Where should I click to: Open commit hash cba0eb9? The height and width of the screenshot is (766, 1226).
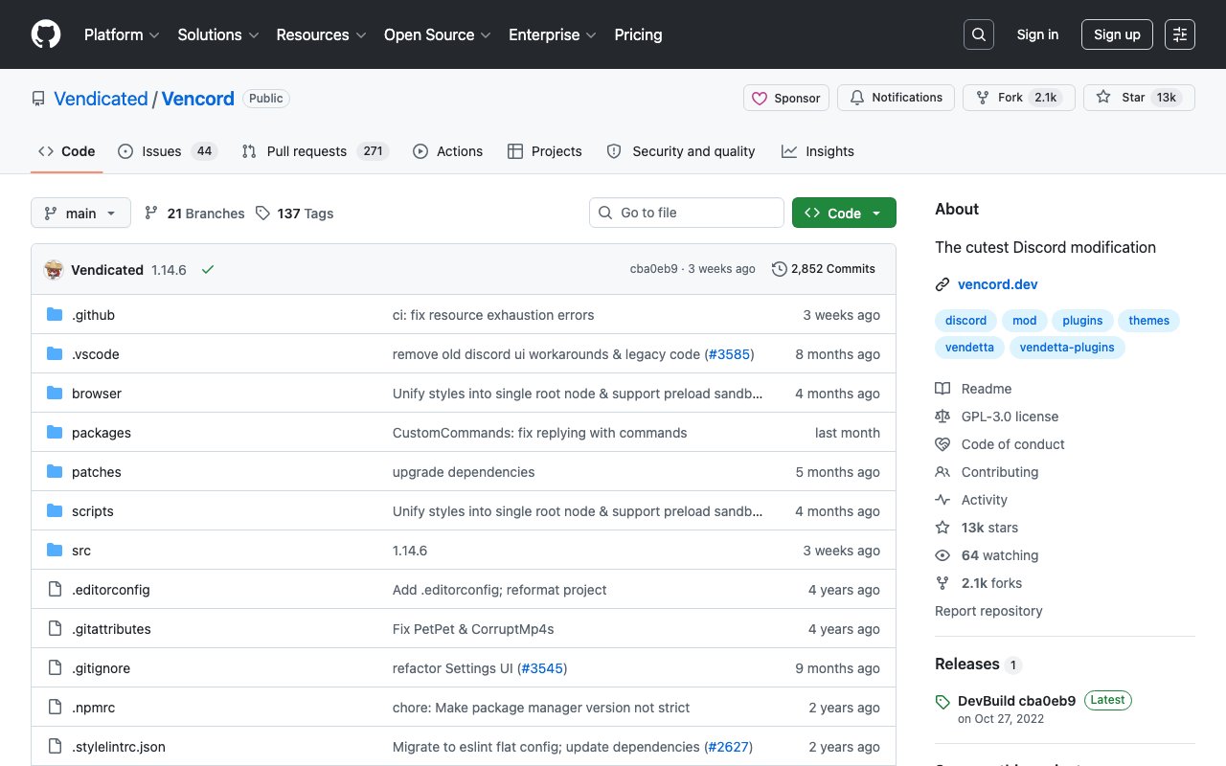click(653, 269)
